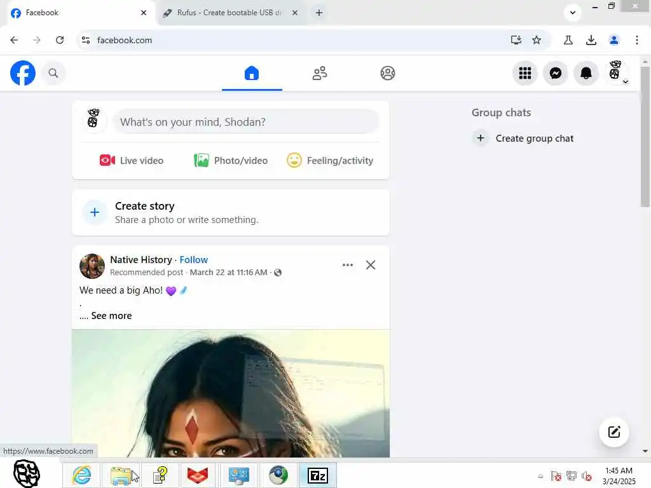Open the Groups tab icon
The image size is (651, 488).
pyautogui.click(x=388, y=73)
